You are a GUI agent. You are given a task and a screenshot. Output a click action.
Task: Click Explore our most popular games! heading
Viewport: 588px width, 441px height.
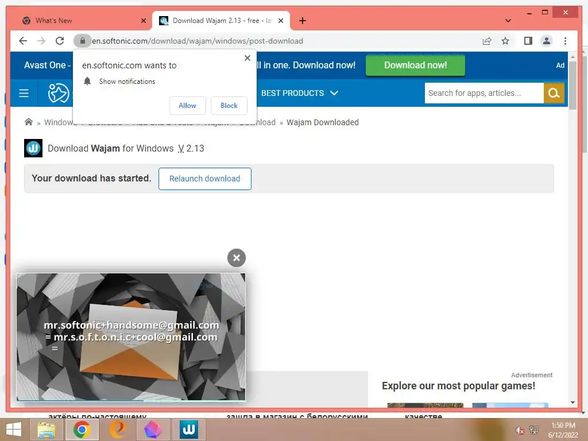point(458,386)
